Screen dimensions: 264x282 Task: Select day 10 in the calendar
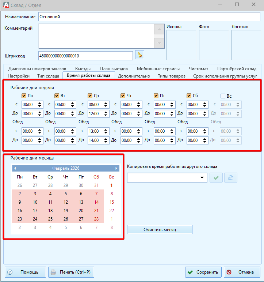click(35, 202)
